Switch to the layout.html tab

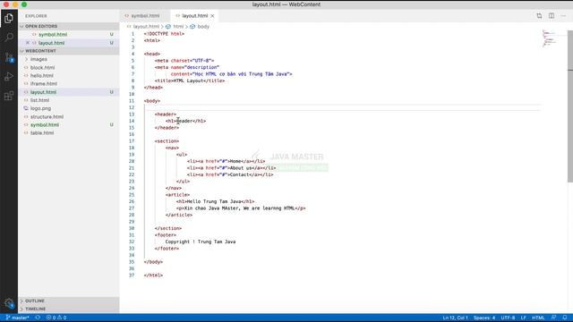pos(194,16)
